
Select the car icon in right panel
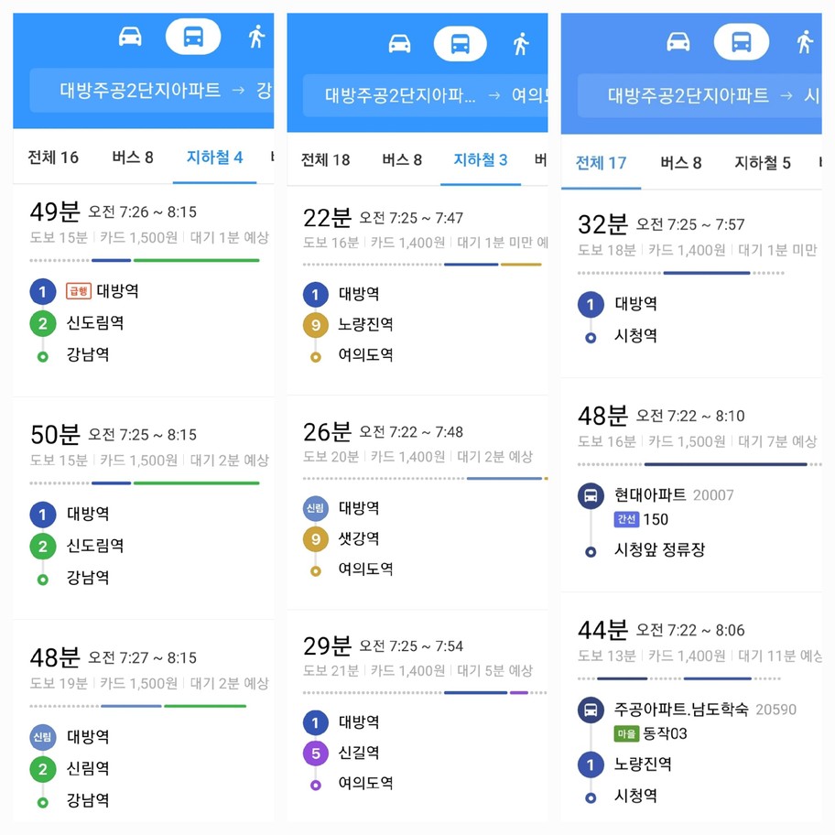[x=678, y=41]
